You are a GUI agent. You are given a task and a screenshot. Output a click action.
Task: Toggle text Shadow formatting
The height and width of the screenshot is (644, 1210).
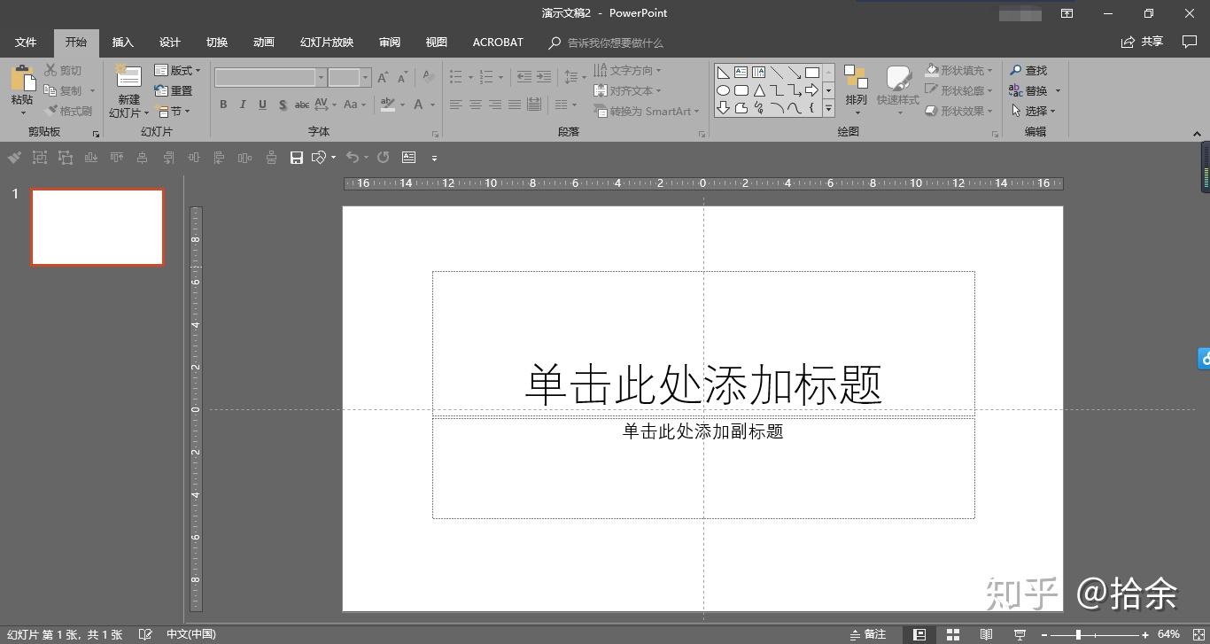click(283, 105)
